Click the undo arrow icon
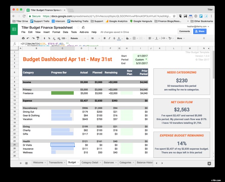The width and height of the screenshot is (225, 182). [x=28, y=38]
